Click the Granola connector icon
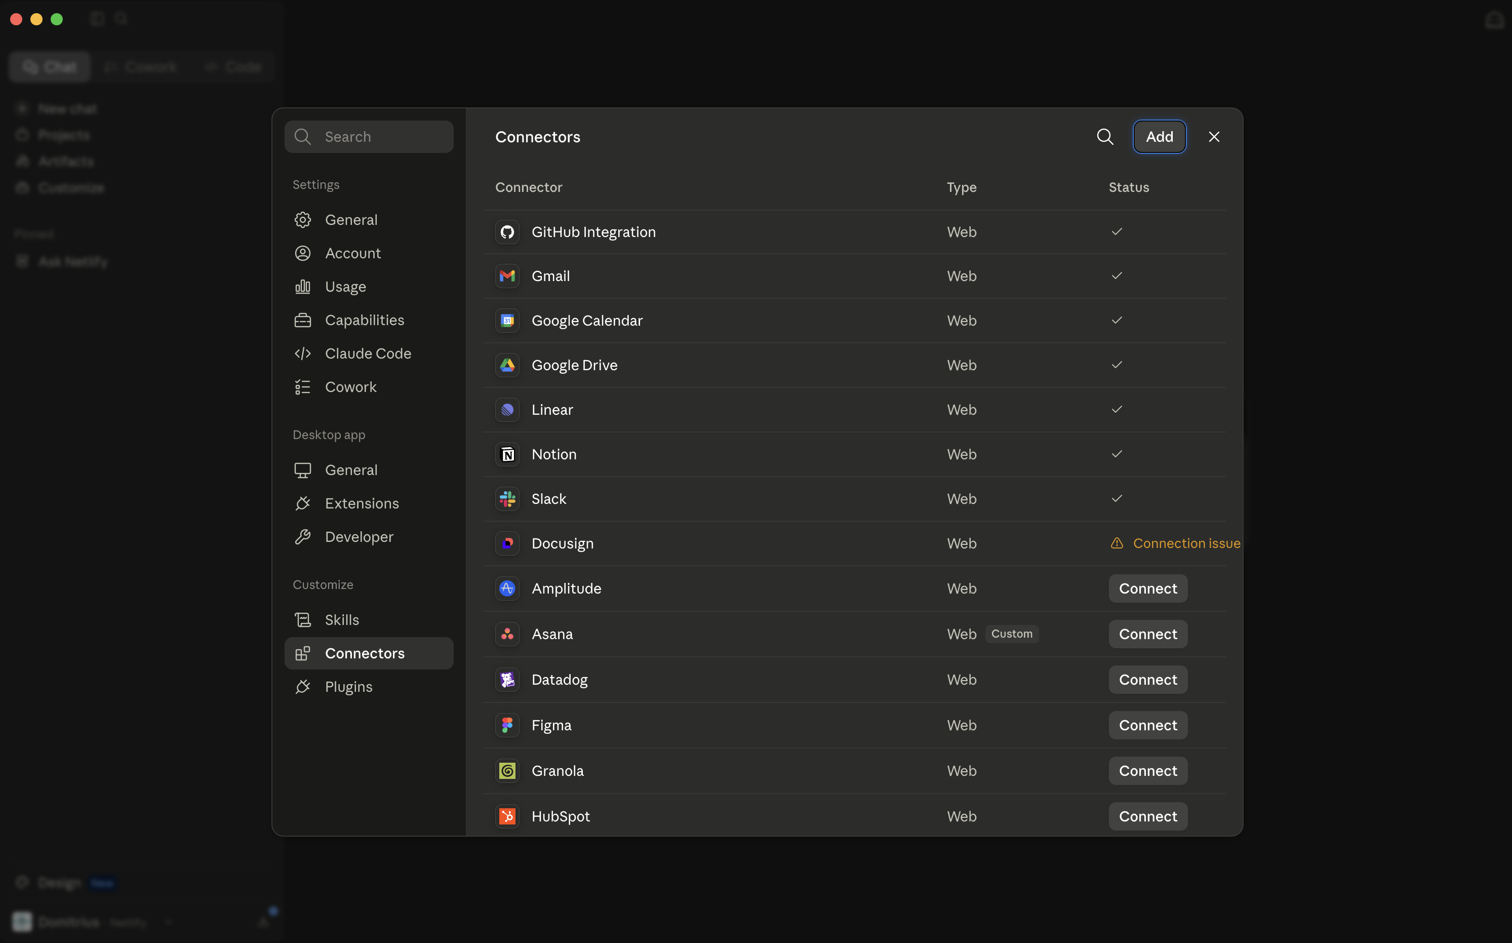The height and width of the screenshot is (943, 1512). [x=507, y=770]
